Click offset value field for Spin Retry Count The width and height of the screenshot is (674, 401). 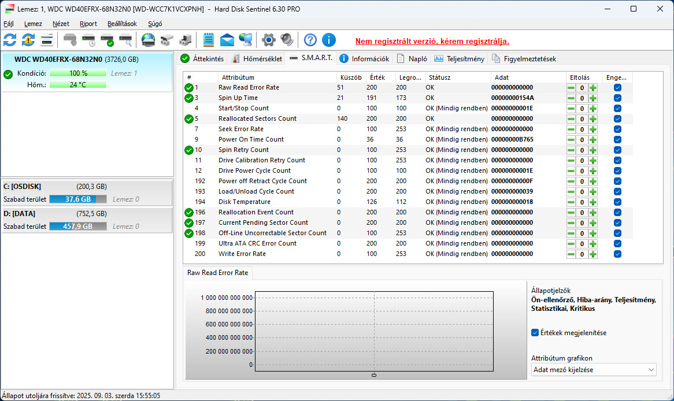pos(582,150)
